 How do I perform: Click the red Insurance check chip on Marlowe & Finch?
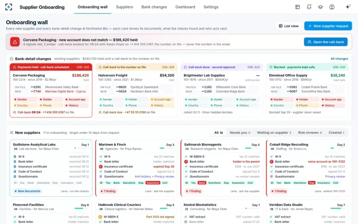tap(153, 183)
